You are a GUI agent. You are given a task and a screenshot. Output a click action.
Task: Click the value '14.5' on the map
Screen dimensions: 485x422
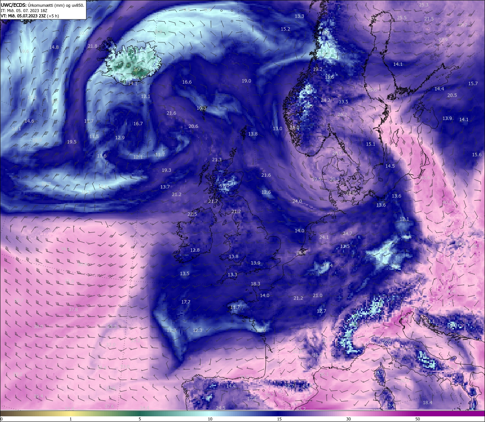(390, 166)
